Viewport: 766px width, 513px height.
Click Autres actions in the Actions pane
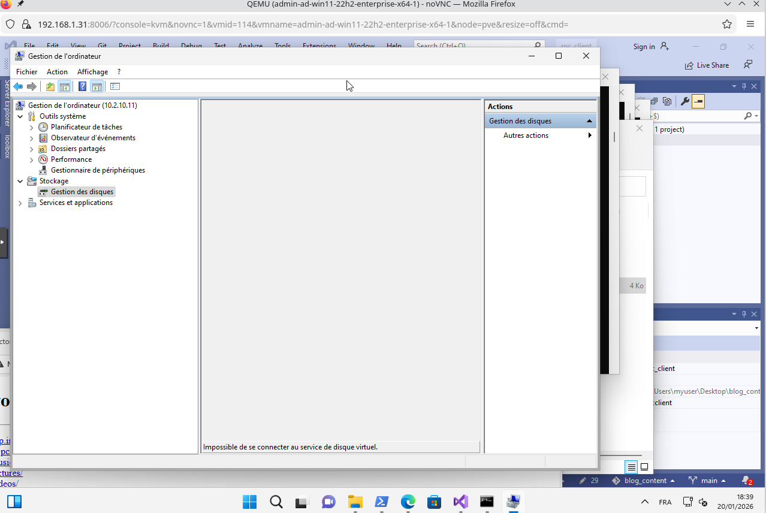(526, 135)
